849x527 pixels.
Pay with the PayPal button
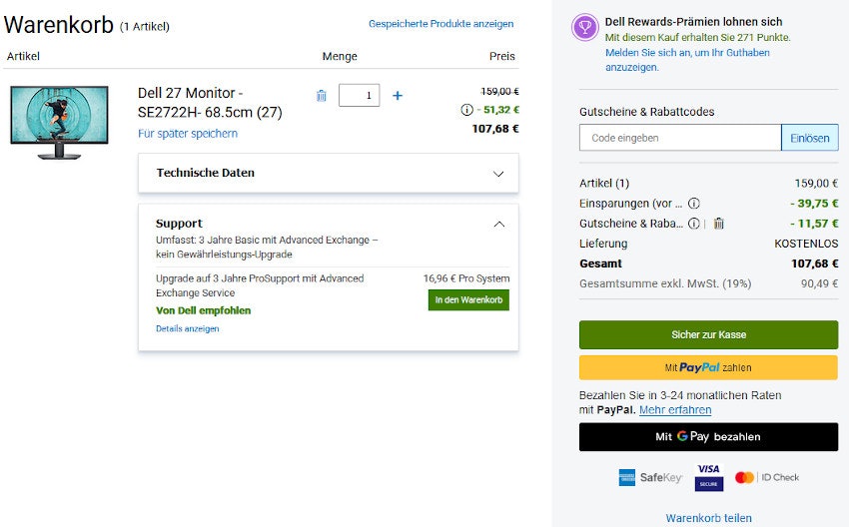(x=708, y=367)
